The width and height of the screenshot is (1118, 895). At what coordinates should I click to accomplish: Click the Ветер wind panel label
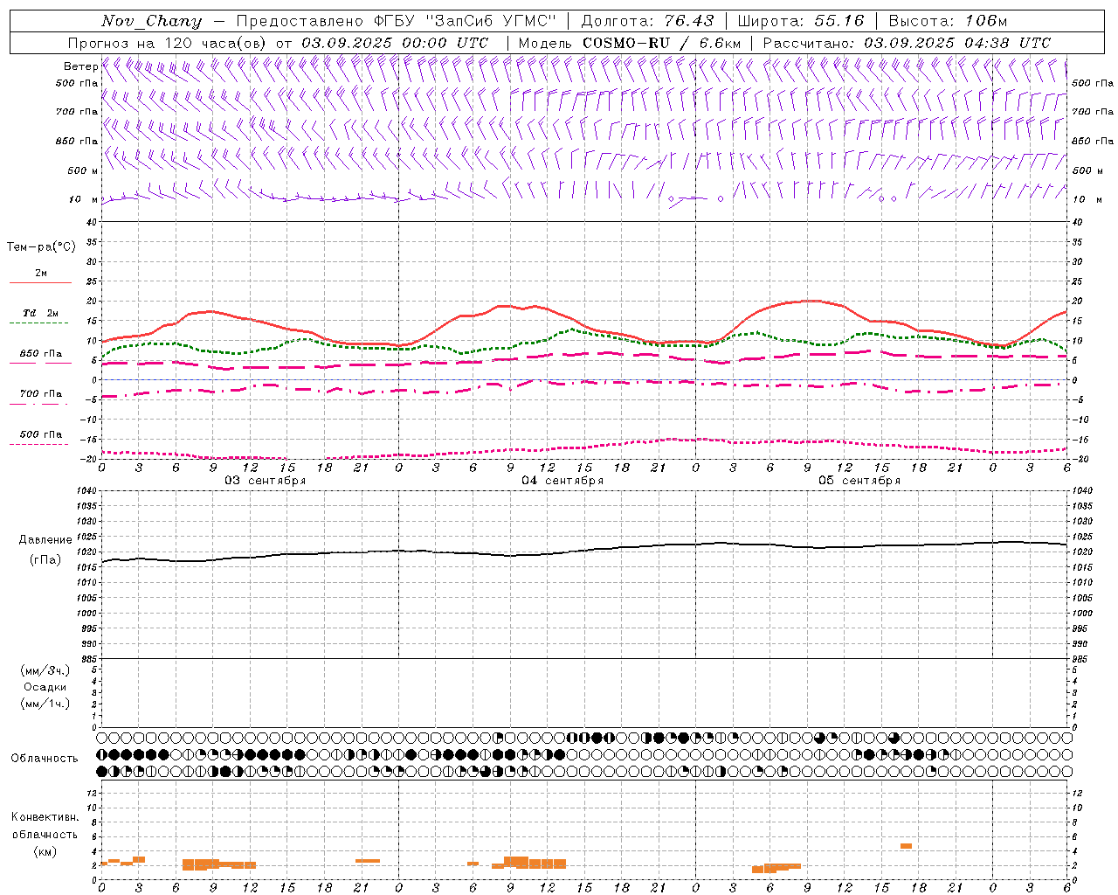coord(80,66)
